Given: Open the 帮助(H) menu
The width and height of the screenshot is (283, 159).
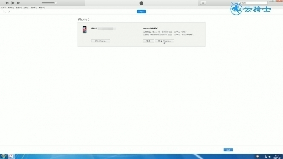Looking at the screenshot, I should pyautogui.click(x=42, y=8).
